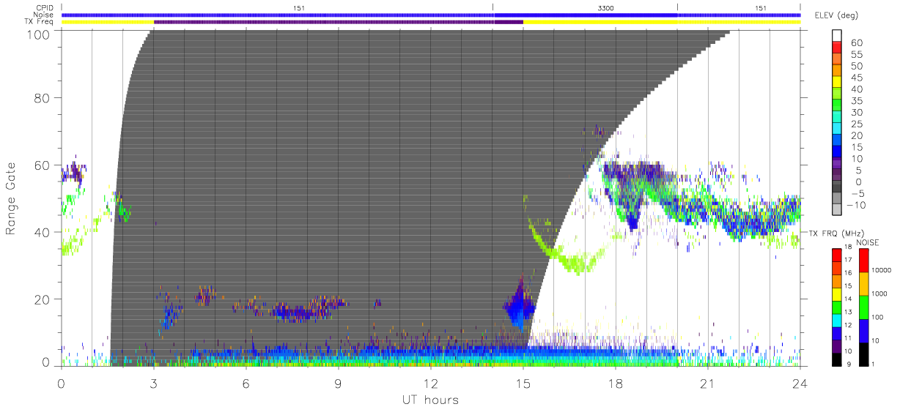The image size is (900, 415).
Task: Click the blue Noise bar at top
Action: pyautogui.click(x=431, y=15)
